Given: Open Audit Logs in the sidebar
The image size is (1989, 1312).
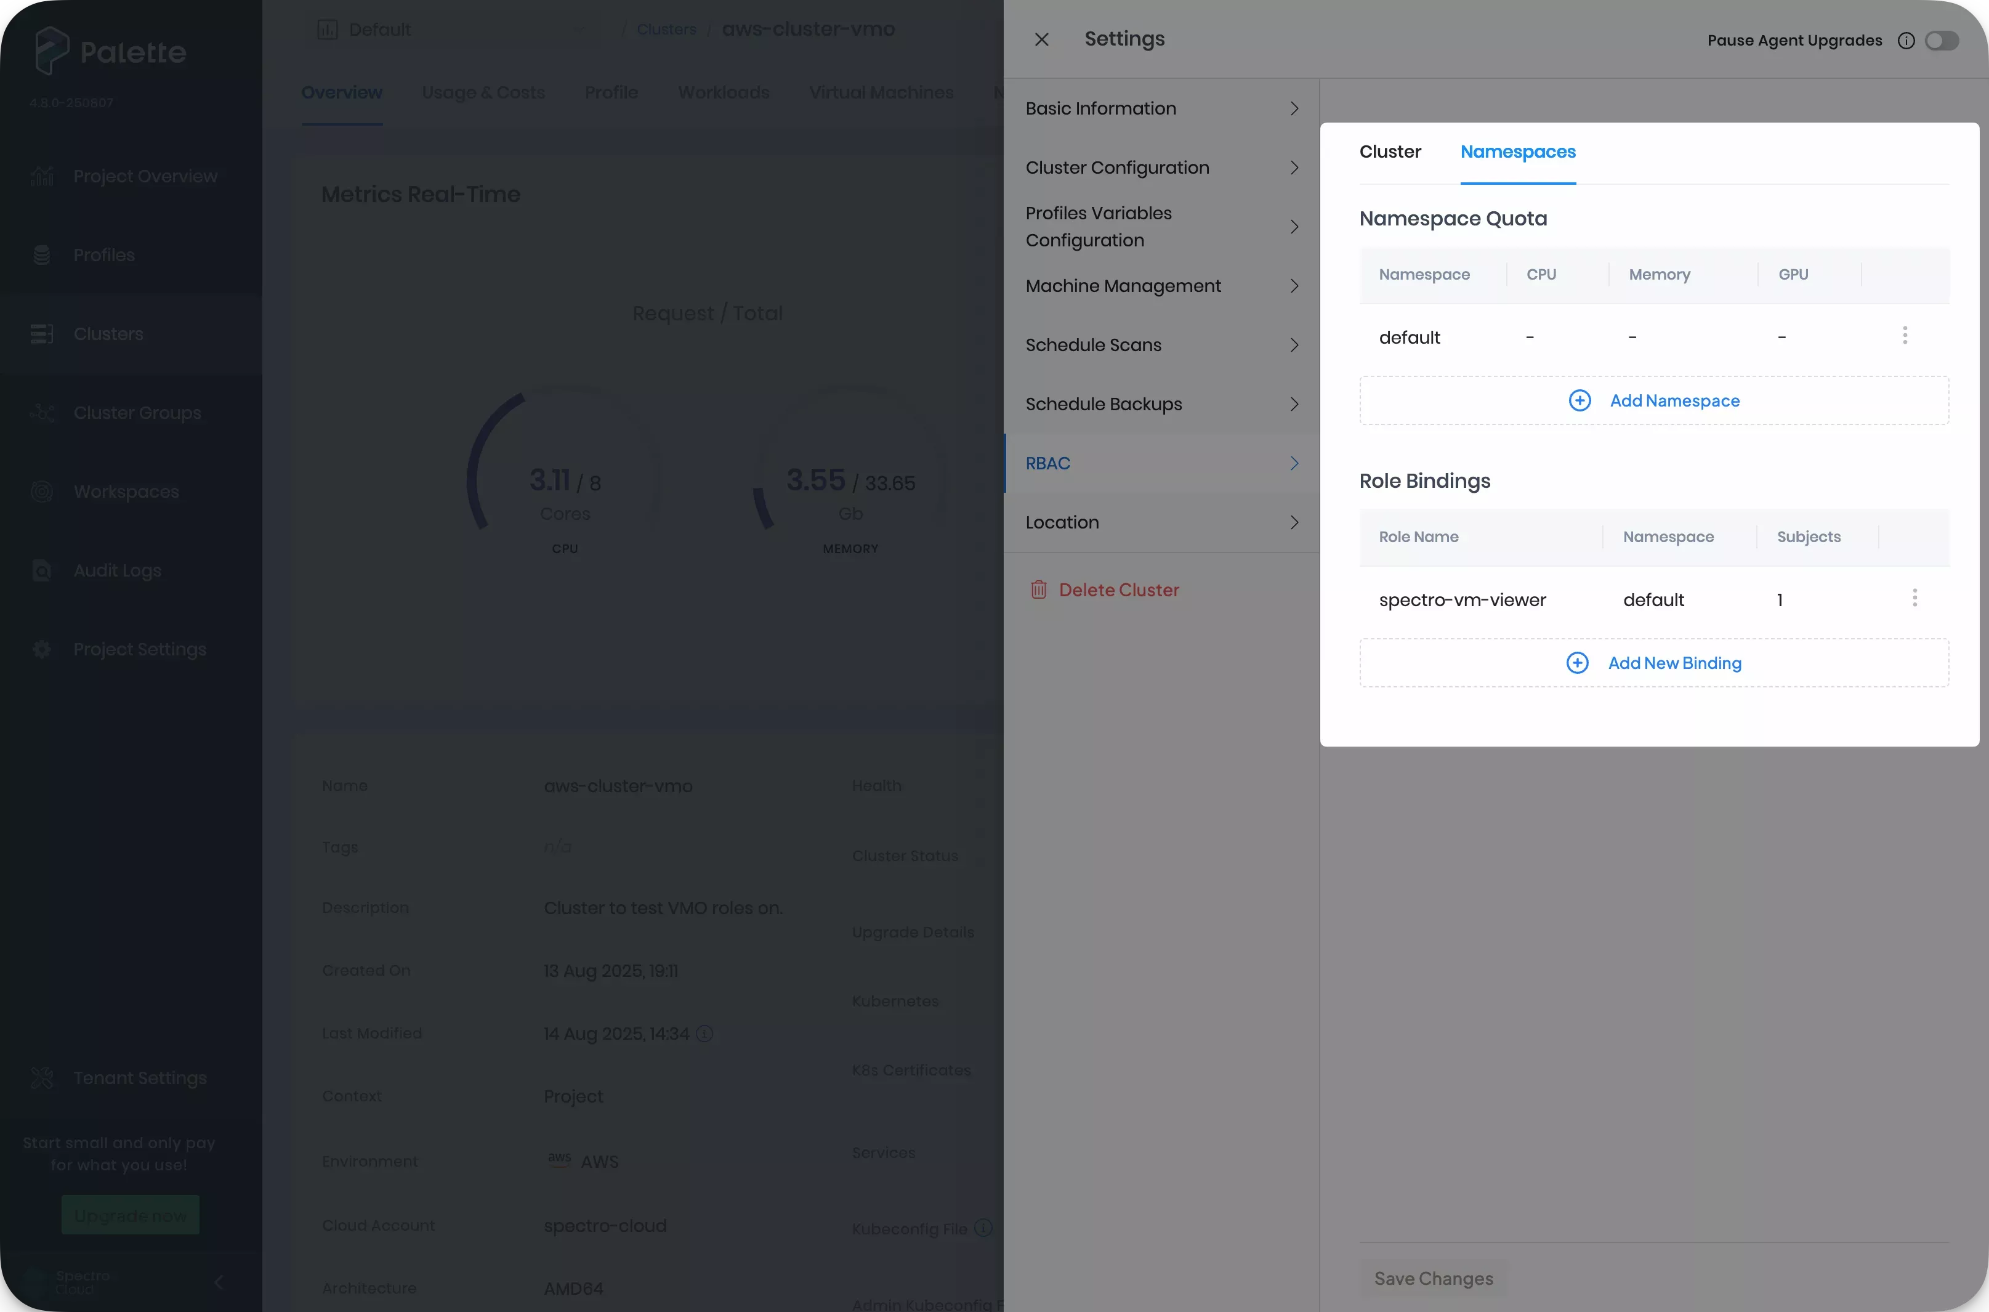Looking at the screenshot, I should pos(116,570).
